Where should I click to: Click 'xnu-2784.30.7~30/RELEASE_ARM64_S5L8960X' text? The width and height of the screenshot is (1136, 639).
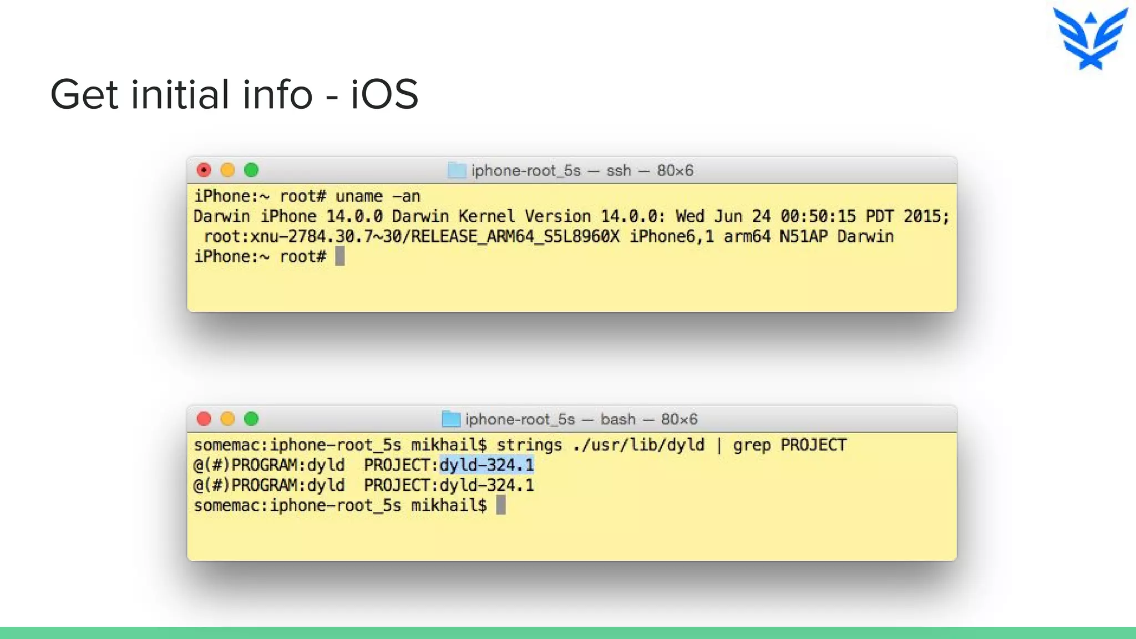coord(434,237)
